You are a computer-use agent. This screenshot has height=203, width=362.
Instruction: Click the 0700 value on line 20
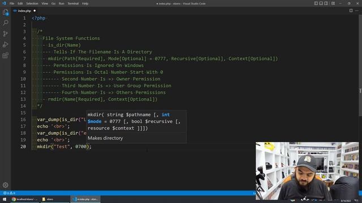coord(81,147)
